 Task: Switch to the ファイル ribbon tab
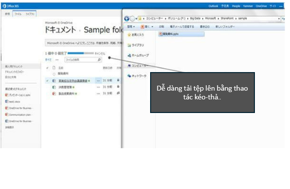[18, 14]
